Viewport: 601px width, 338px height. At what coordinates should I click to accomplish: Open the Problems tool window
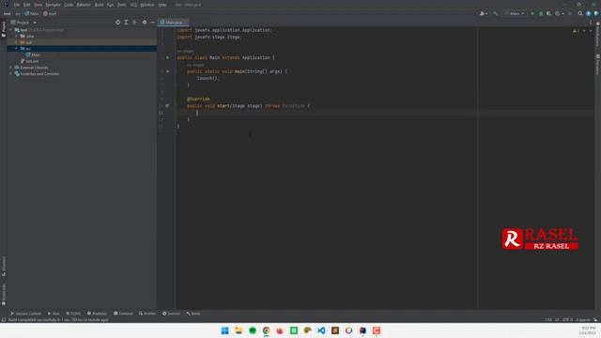[x=97, y=314]
